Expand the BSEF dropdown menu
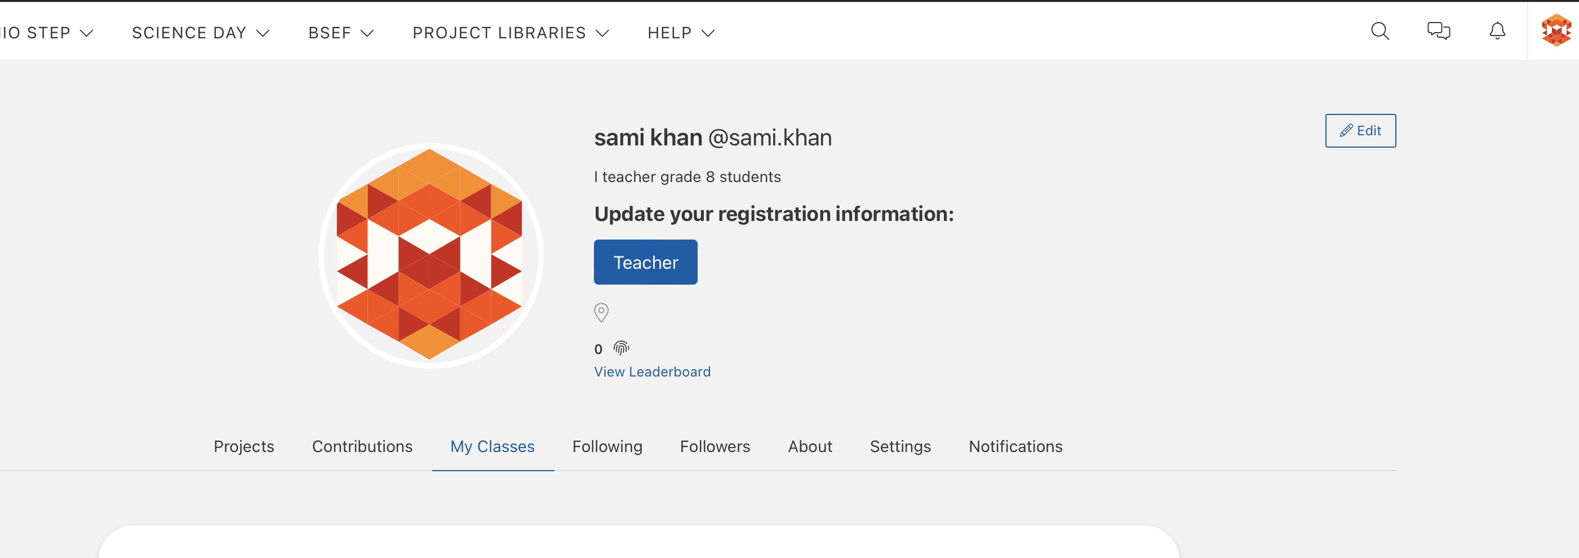Viewport: 1579px width, 558px height. pyautogui.click(x=341, y=33)
